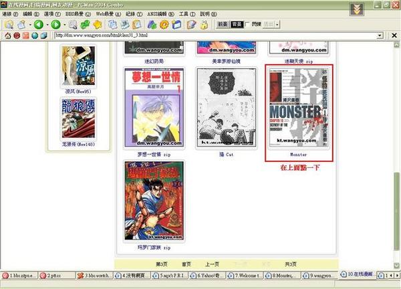Click the vertical scrollbar down arrow
401x289 pixels.
pyautogui.click(x=396, y=266)
